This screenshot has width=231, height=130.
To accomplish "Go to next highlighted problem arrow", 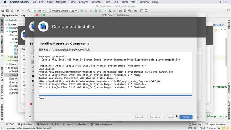I will pos(225,30).
